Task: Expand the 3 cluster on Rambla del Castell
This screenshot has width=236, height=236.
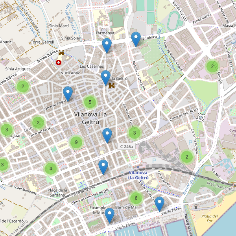Action: 135,133
